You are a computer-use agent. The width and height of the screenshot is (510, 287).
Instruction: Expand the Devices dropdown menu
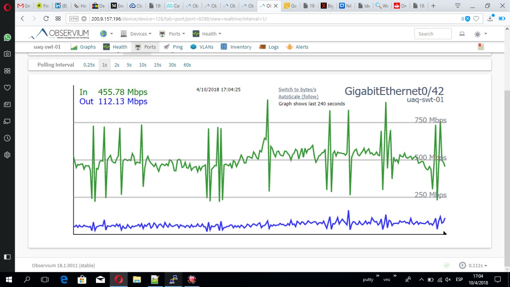[x=136, y=34]
